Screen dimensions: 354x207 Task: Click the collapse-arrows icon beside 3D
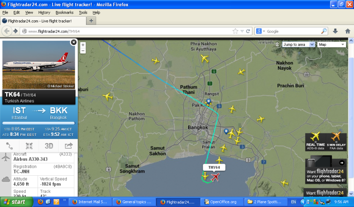pyautogui.click(x=29, y=146)
